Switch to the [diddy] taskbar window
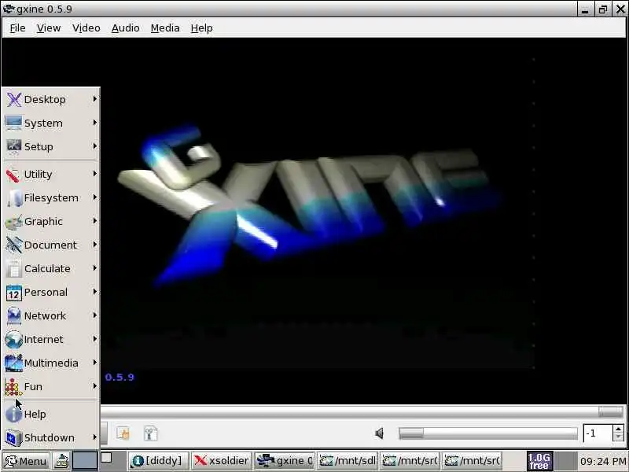 [x=159, y=461]
